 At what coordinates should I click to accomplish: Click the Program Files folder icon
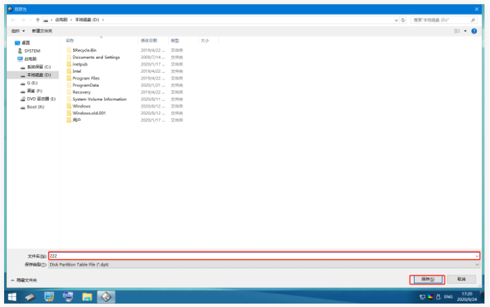pos(69,78)
